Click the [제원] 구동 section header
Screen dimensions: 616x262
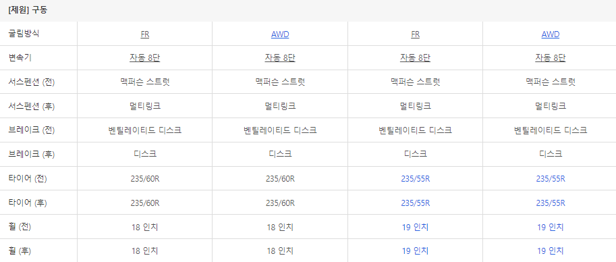point(28,10)
